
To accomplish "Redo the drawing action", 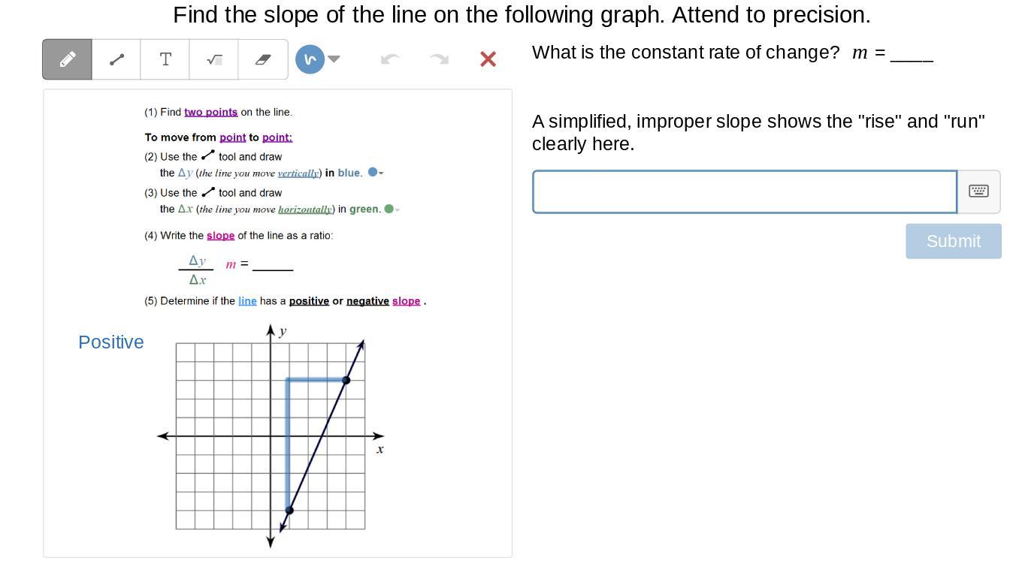I will click(439, 59).
